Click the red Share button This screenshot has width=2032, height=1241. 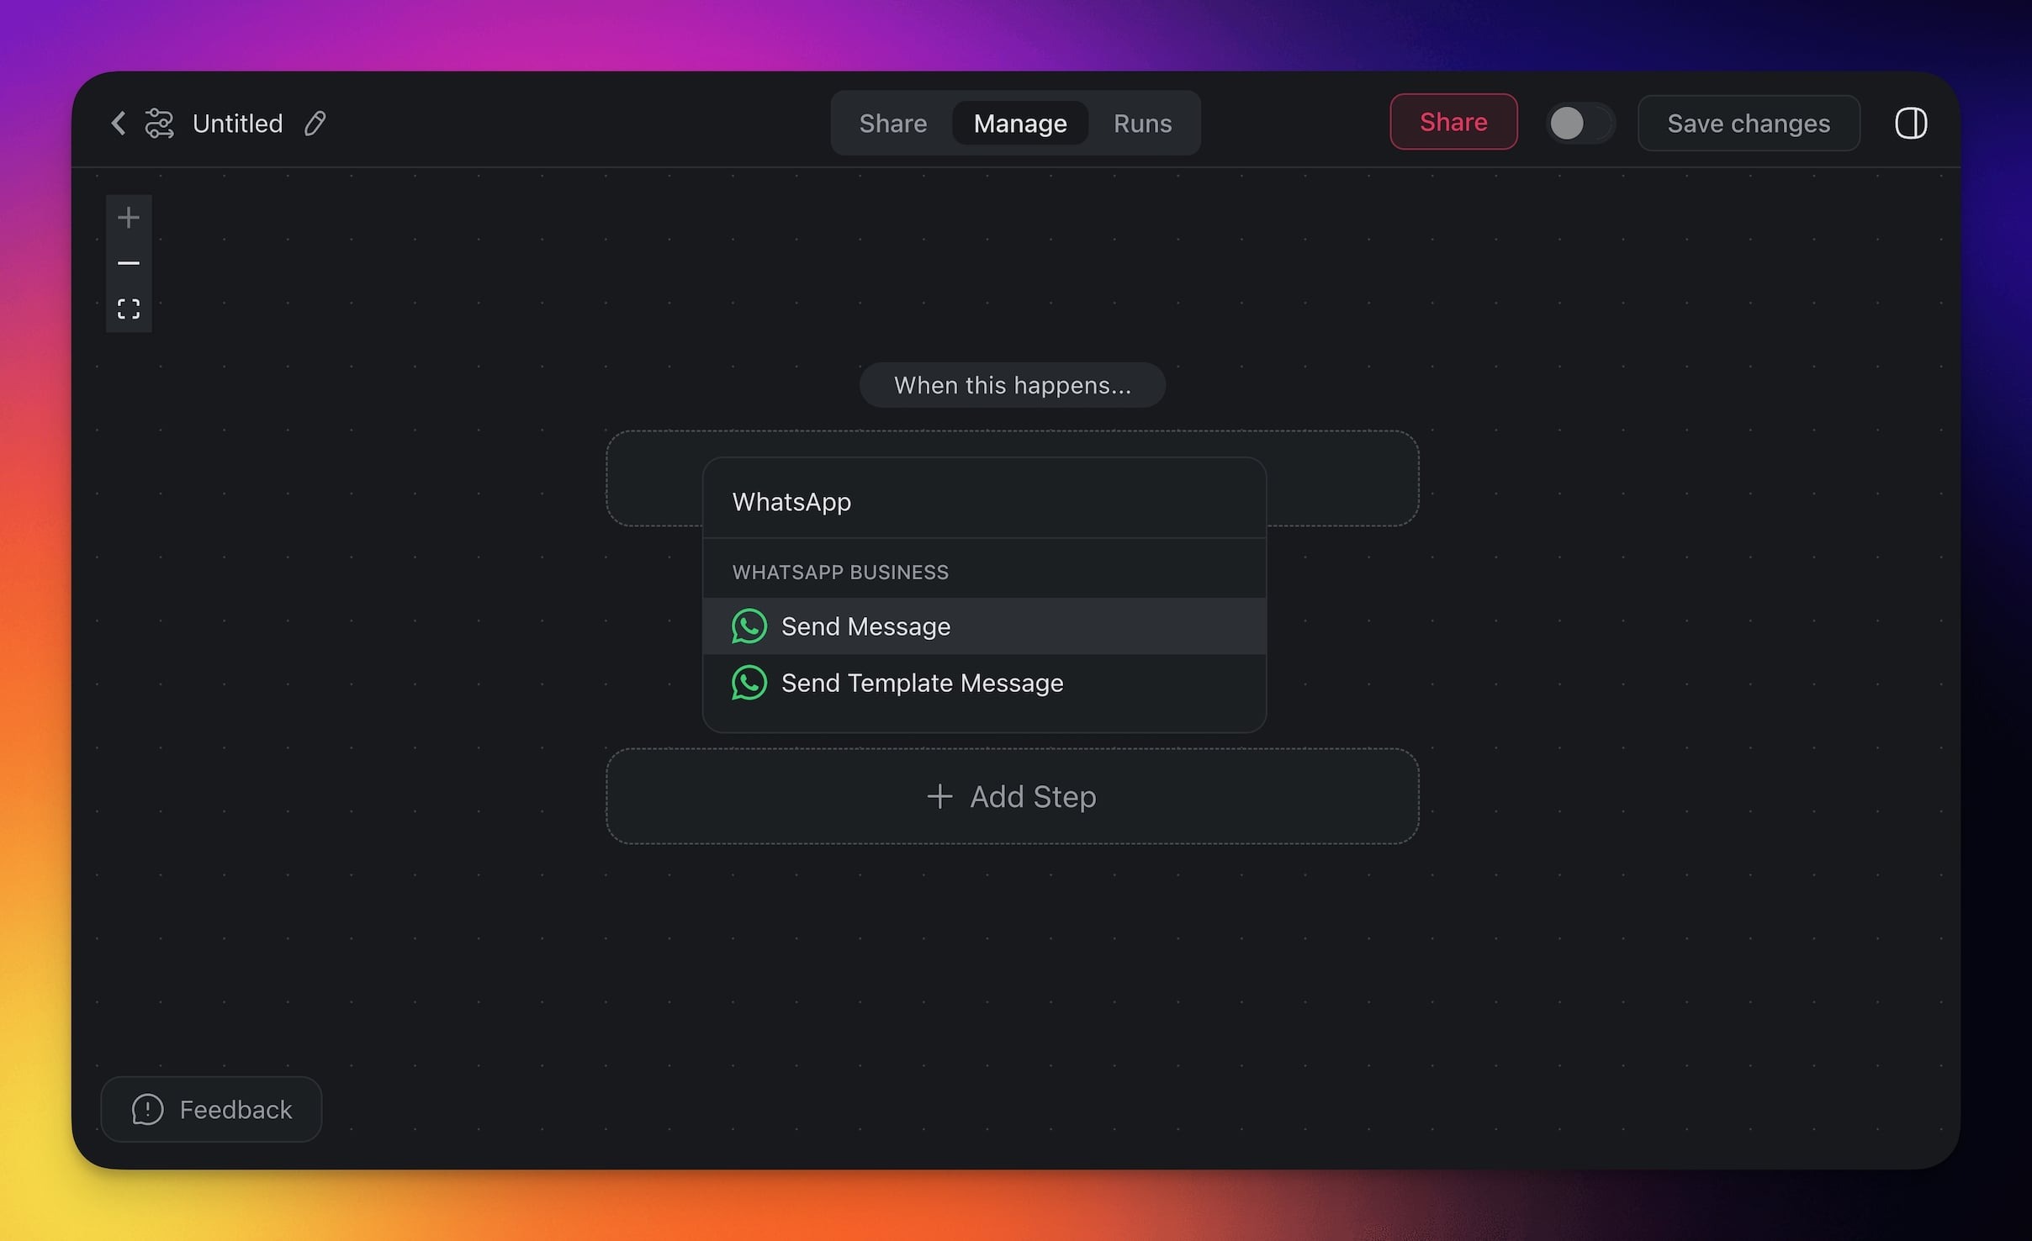1453,122
